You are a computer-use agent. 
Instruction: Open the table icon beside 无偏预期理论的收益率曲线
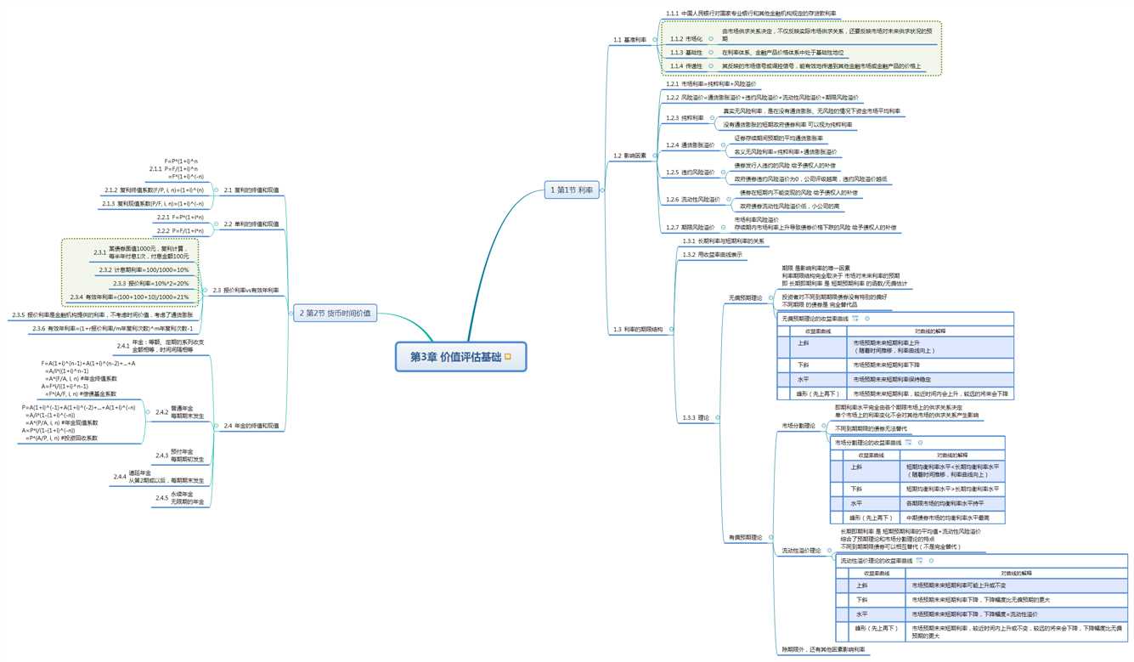coord(855,319)
